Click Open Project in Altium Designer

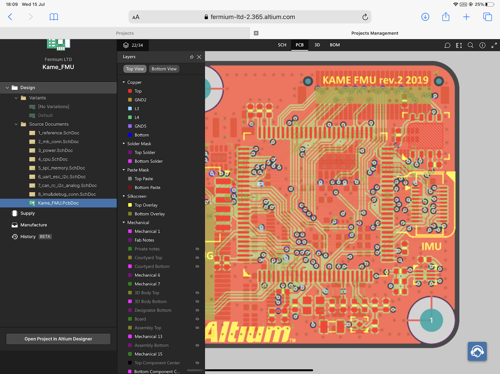58,339
